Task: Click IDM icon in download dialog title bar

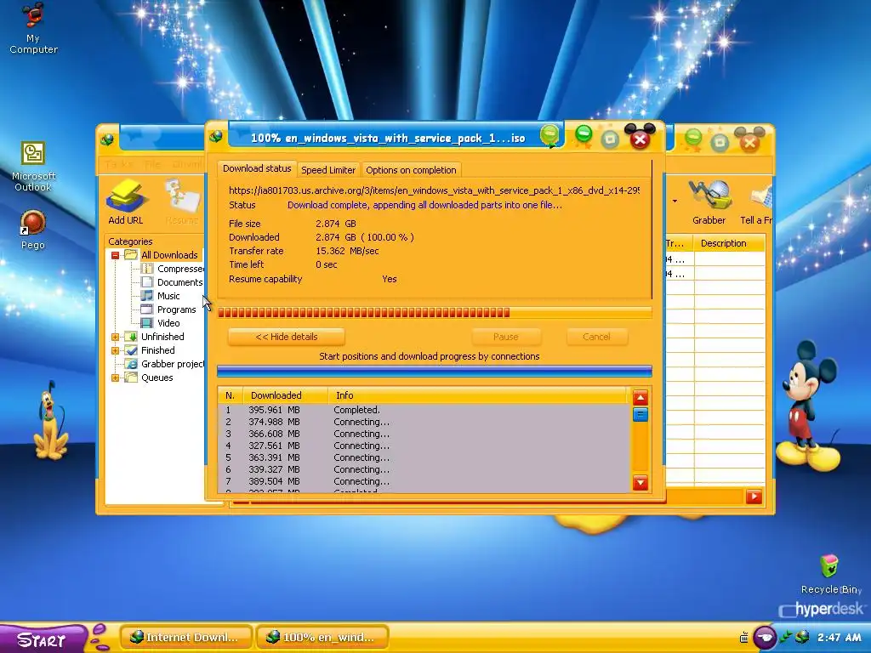Action: [x=216, y=136]
